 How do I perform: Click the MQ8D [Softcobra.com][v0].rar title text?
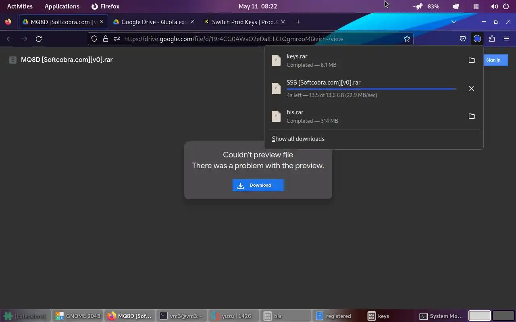67,60
